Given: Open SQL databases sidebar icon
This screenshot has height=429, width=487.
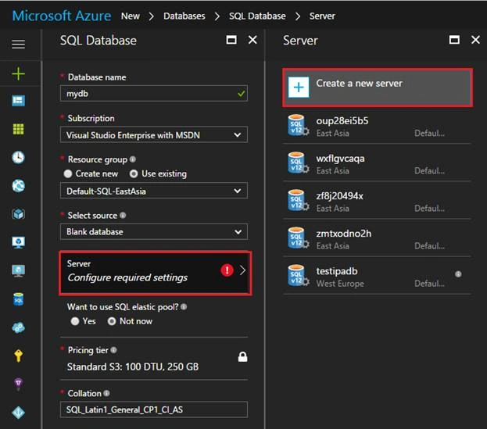Looking at the screenshot, I should pos(18,299).
